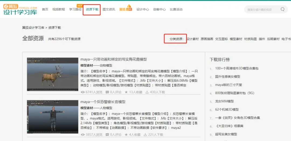Image resolution: width=291 pixels, height=141 pixels.
Task: Open the 图文资讯 menu item
Action: click(x=109, y=9)
